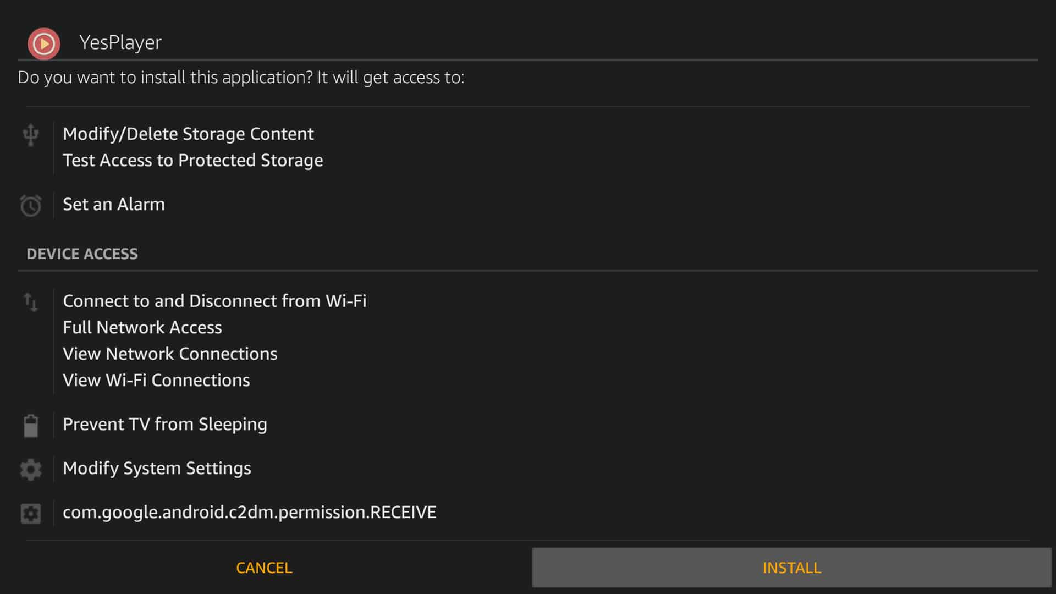The height and width of the screenshot is (594, 1056).
Task: Click the battery/sleep prevention icon
Action: pyautogui.click(x=30, y=424)
